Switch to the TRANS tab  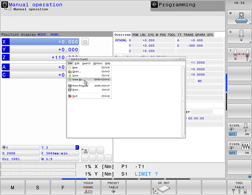(x=188, y=35)
